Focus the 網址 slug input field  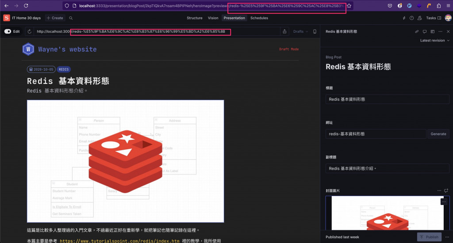376,134
